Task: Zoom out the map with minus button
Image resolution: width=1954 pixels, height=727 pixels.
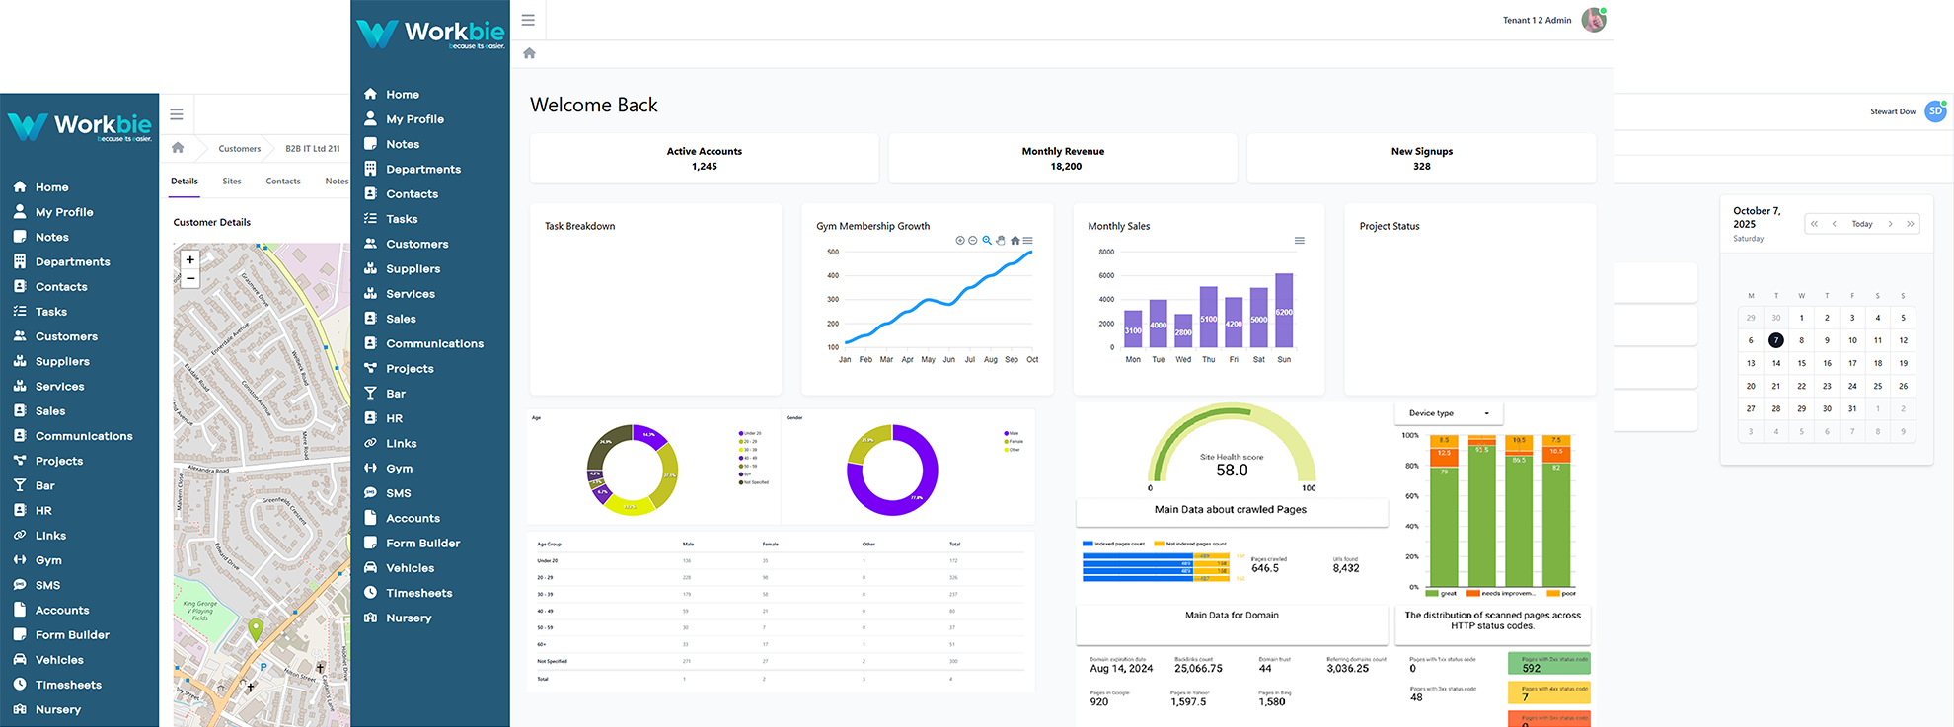Action: [x=190, y=279]
